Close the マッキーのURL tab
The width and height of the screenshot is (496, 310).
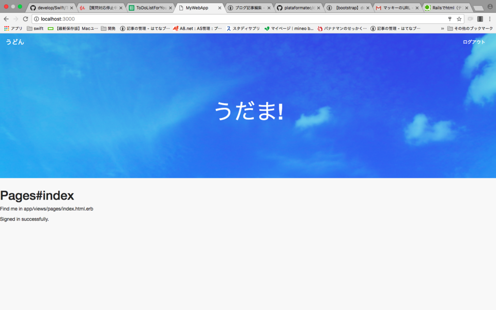pos(417,8)
